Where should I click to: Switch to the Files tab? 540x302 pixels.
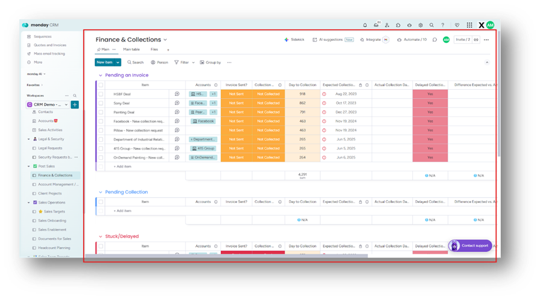tap(154, 49)
